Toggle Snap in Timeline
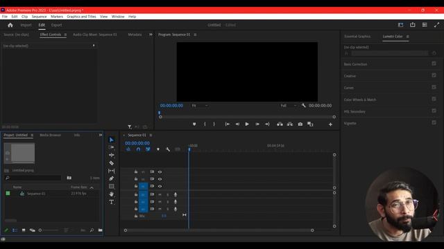 click(x=138, y=149)
